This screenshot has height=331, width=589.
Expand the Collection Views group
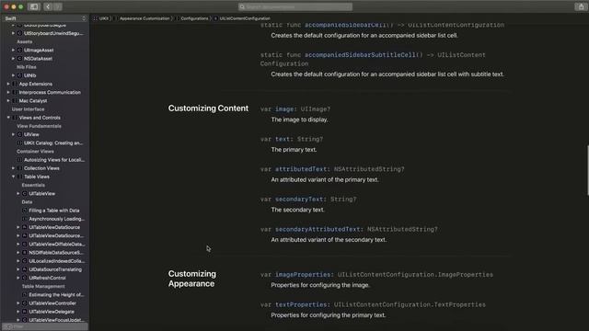tap(13, 168)
